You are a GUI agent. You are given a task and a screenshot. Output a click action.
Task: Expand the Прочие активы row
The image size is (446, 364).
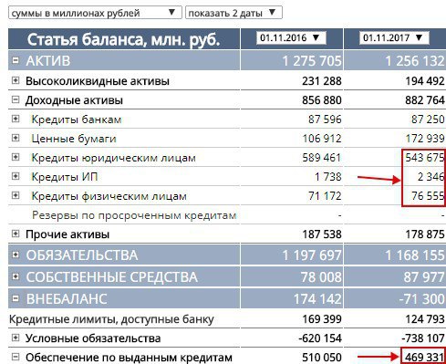[16, 234]
